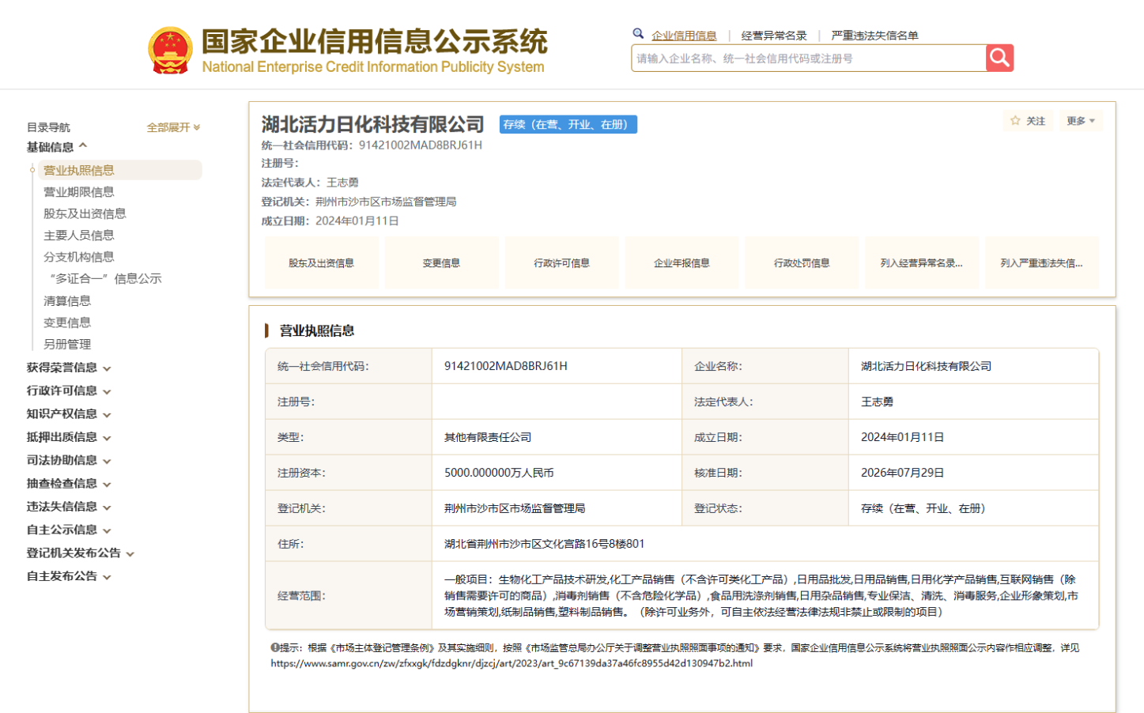Expand the 行政许可信息 sidebar section
Image resolution: width=1144 pixels, height=713 pixels.
pos(69,390)
